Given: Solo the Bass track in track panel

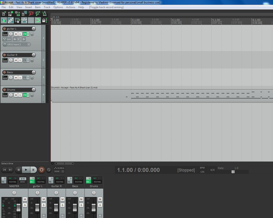Looking at the screenshot, I should 20,78.
